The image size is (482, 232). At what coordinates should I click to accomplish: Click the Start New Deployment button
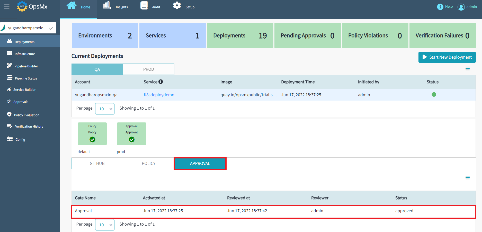(447, 57)
